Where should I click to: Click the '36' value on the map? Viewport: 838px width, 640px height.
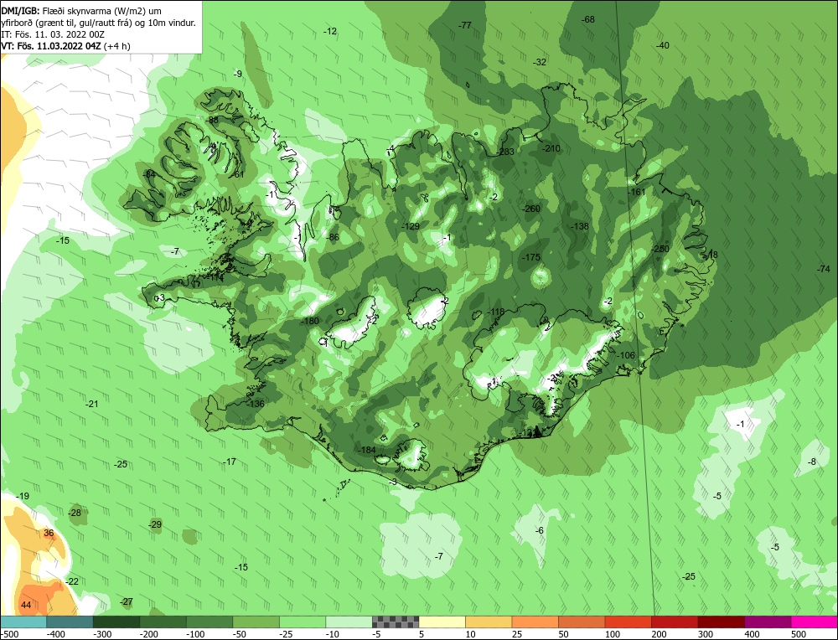49,533
